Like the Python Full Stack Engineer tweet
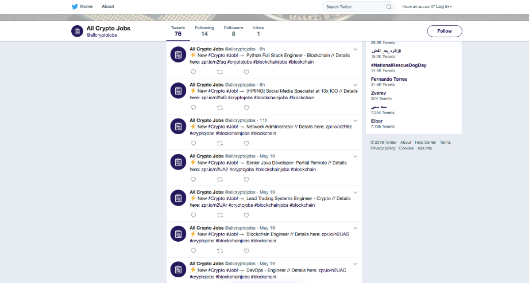This screenshot has height=283, width=529. point(246,72)
